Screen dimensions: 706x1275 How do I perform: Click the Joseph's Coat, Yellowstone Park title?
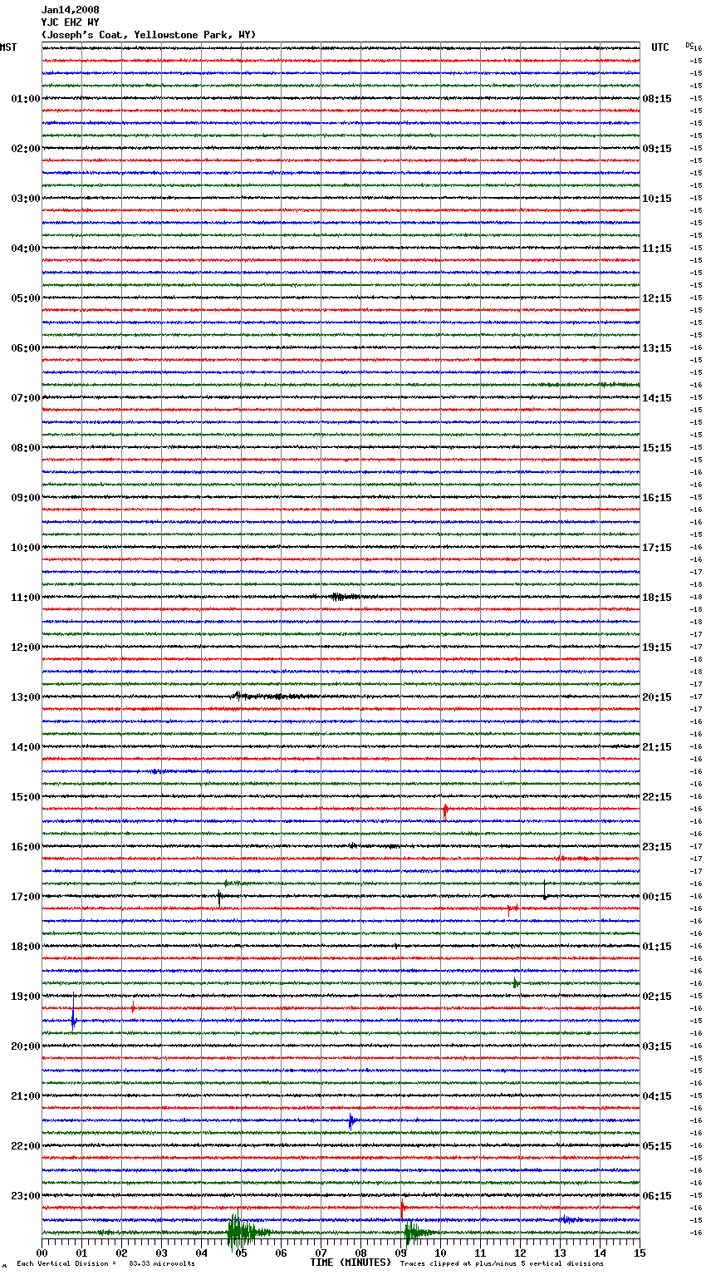point(149,35)
